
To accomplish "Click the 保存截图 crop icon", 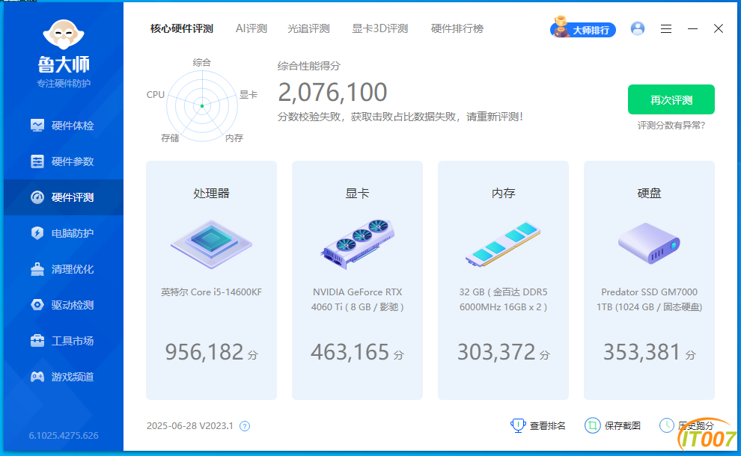I will [592, 425].
